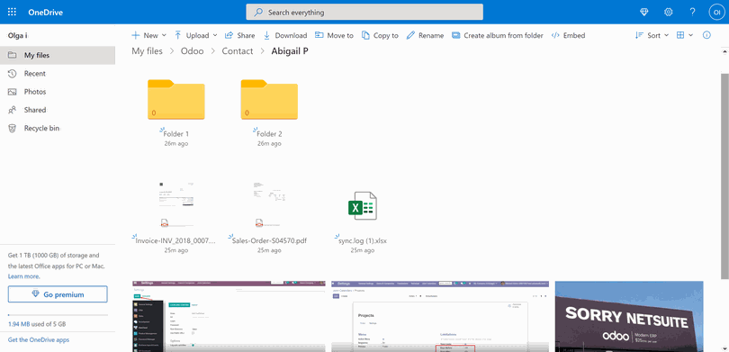Screen dimensions: 729x352
Task: Click Copy to in the toolbar
Action: click(380, 35)
